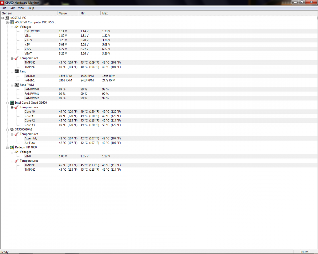Collapse the Q6600 Temperatures group

12,107
